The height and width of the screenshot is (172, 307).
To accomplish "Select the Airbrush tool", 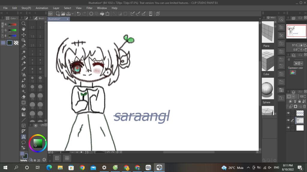I will coord(23,74).
